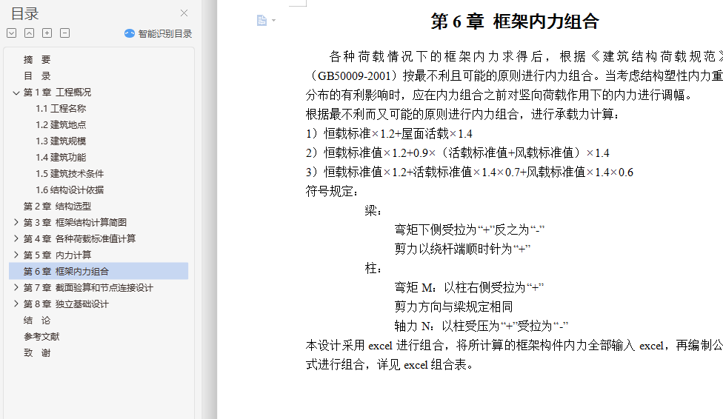
Task: Select 第1章 工程概况 heading
Action: (57, 93)
